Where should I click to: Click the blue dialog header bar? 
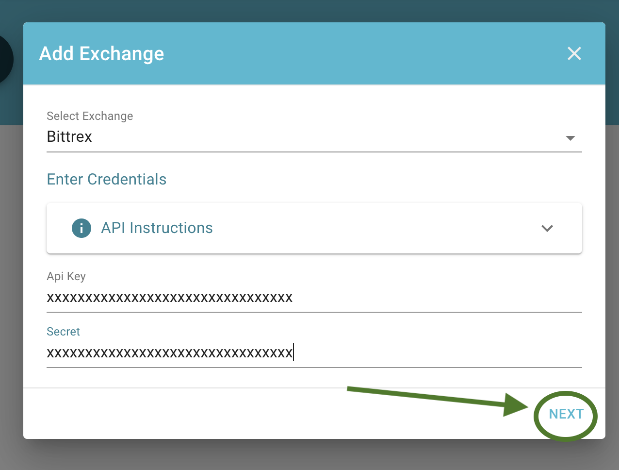(314, 53)
